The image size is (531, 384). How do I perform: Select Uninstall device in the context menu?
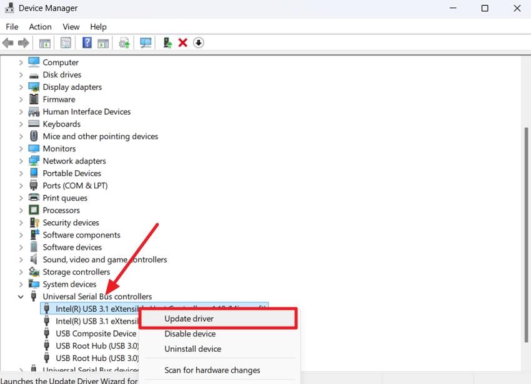click(x=192, y=348)
